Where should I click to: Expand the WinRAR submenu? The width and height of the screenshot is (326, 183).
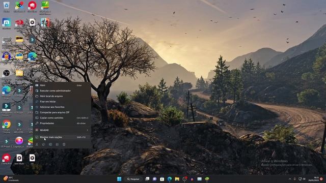[62, 130]
